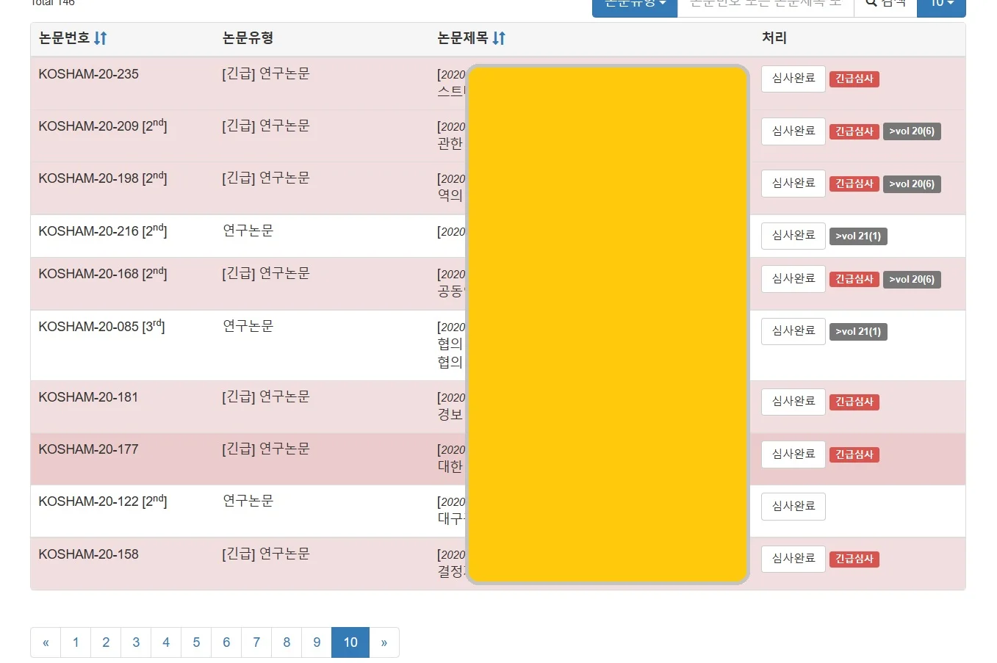The image size is (997, 663).
Task: Click the 긴급심사 badge in KOSHAM-20-181 row
Action: pos(854,402)
